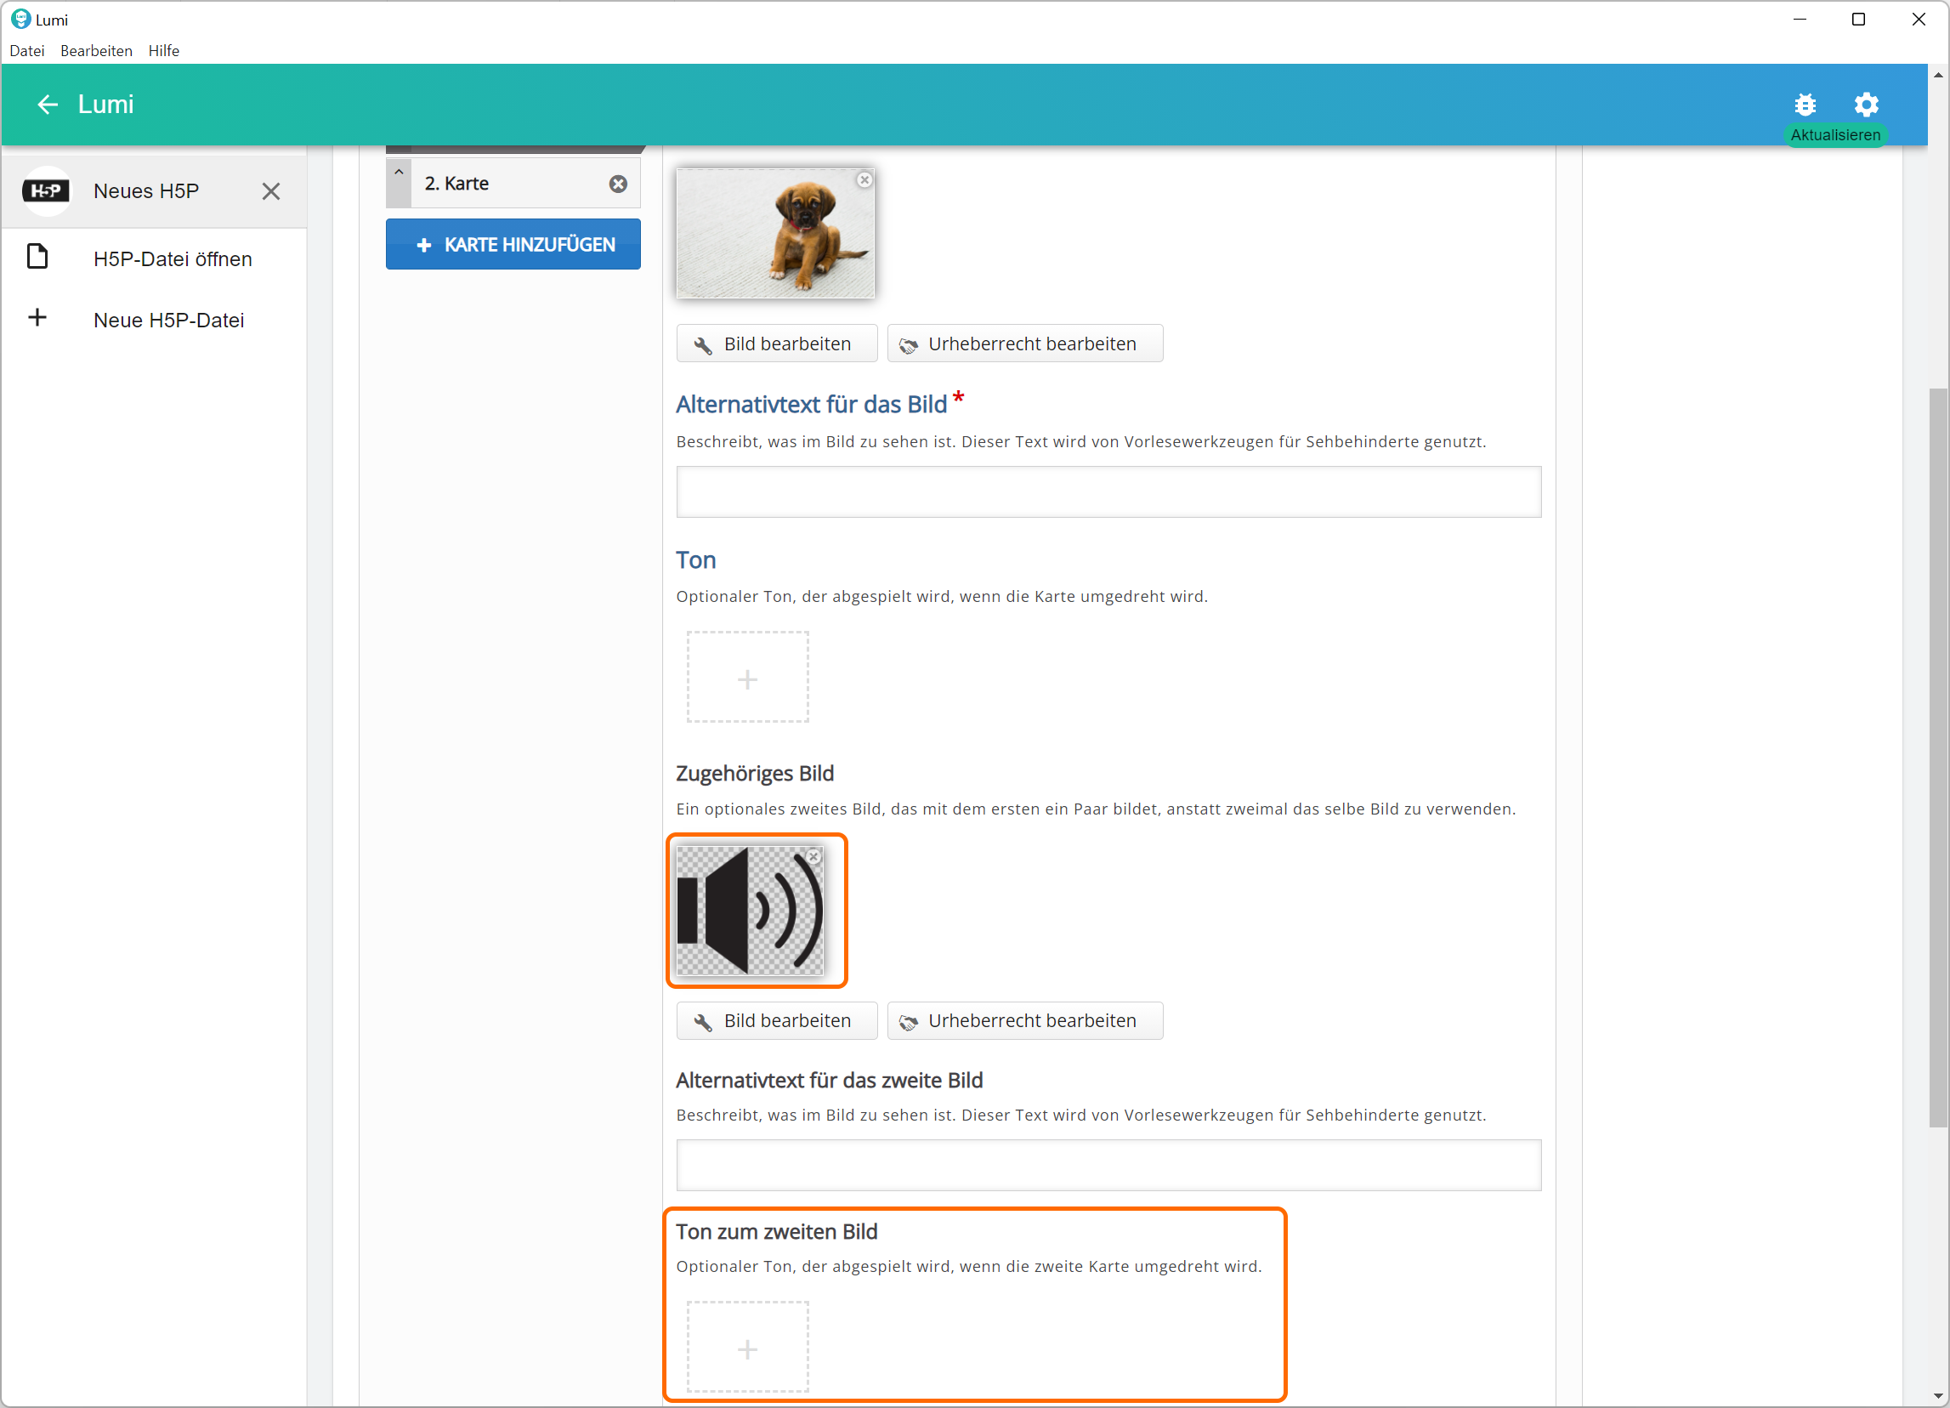Open the bug report icon in header
Viewport: 1950px width, 1408px height.
click(1805, 104)
